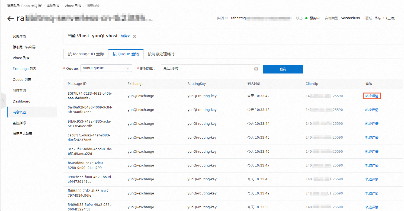Open 轨迹详情 for message arriving 10:33:49
Screen dimensions: 404x211
click(372, 193)
